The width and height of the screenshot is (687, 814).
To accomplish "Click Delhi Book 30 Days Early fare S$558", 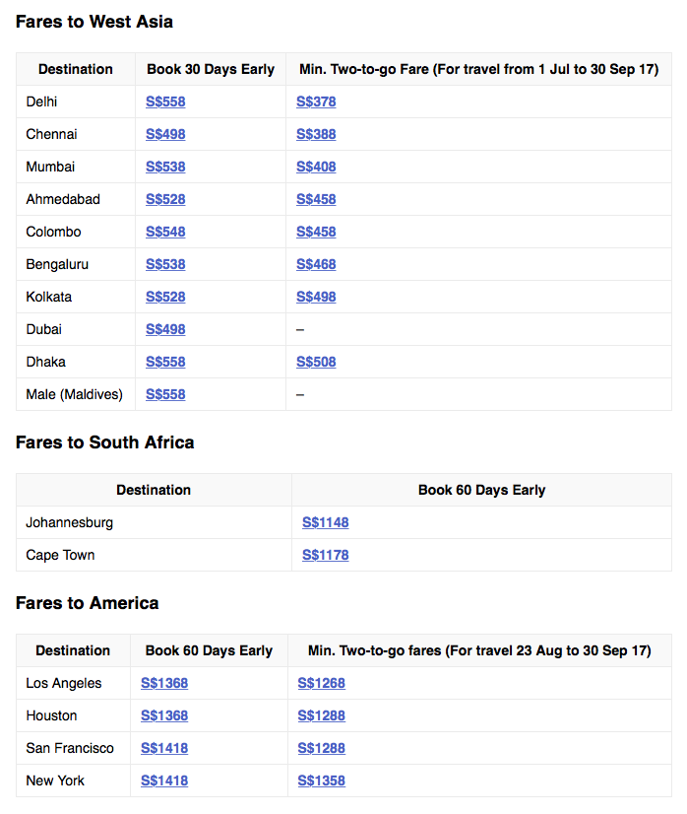I will tap(165, 102).
